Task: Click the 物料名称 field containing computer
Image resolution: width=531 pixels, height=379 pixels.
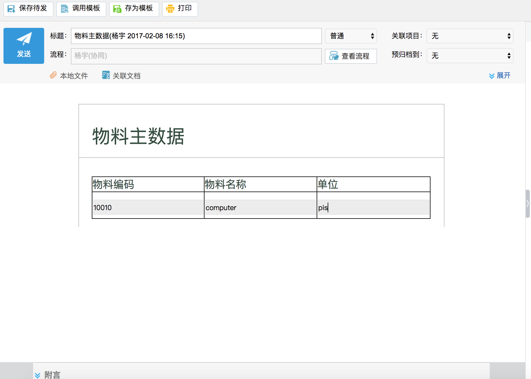Action: coord(260,207)
